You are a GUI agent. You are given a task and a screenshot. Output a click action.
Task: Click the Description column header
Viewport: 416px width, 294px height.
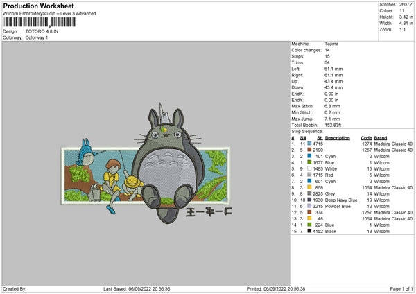click(338, 137)
